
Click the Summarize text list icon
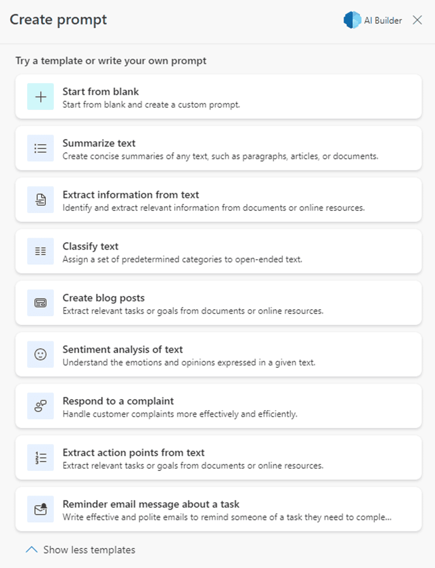tap(40, 148)
